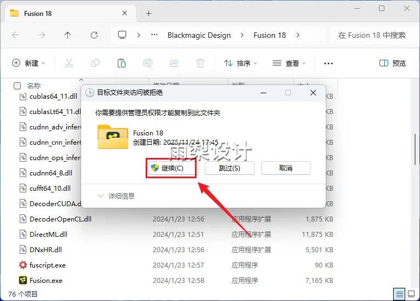
Task: Close the Fusion 18 tab
Action: [124, 13]
